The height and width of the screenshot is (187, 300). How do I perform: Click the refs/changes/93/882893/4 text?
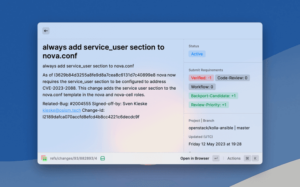coord(73,158)
